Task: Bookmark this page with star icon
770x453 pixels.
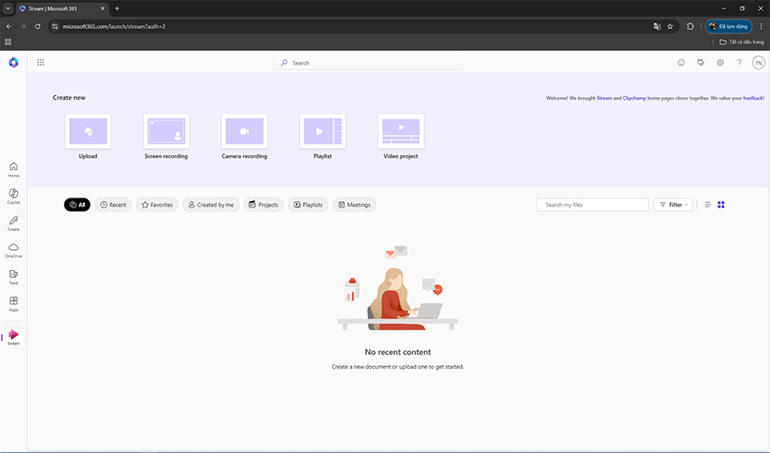Action: (669, 26)
